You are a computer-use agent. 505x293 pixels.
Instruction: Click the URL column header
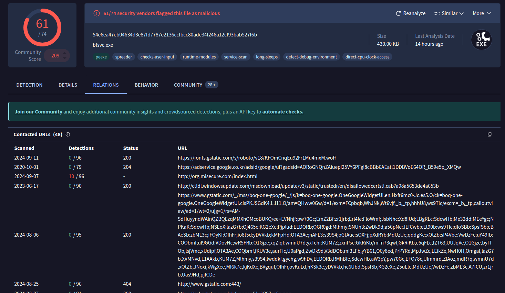(183, 148)
